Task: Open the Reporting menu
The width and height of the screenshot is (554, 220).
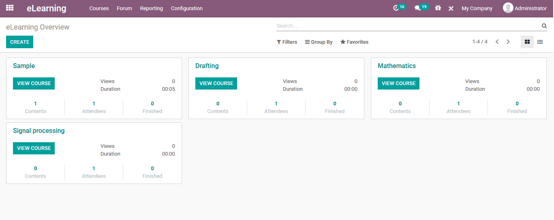Action: [152, 9]
